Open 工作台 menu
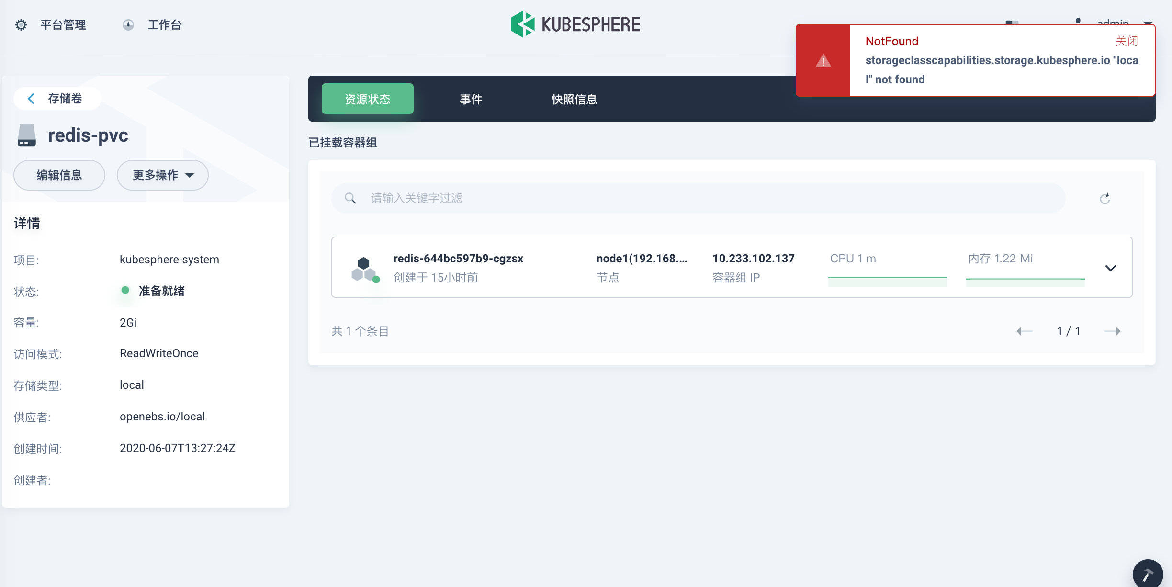Viewport: 1172px width, 587px height. (x=165, y=25)
